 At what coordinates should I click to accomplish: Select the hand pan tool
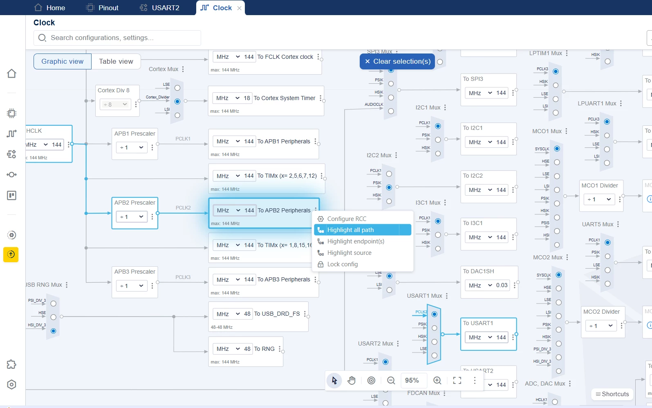(352, 381)
